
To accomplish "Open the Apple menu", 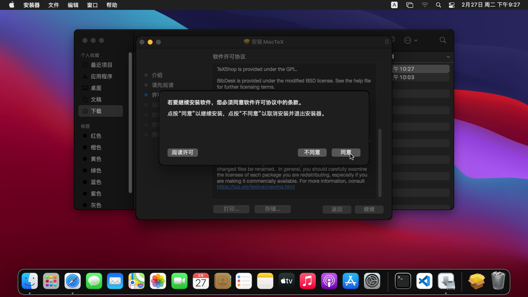I will [x=12, y=5].
